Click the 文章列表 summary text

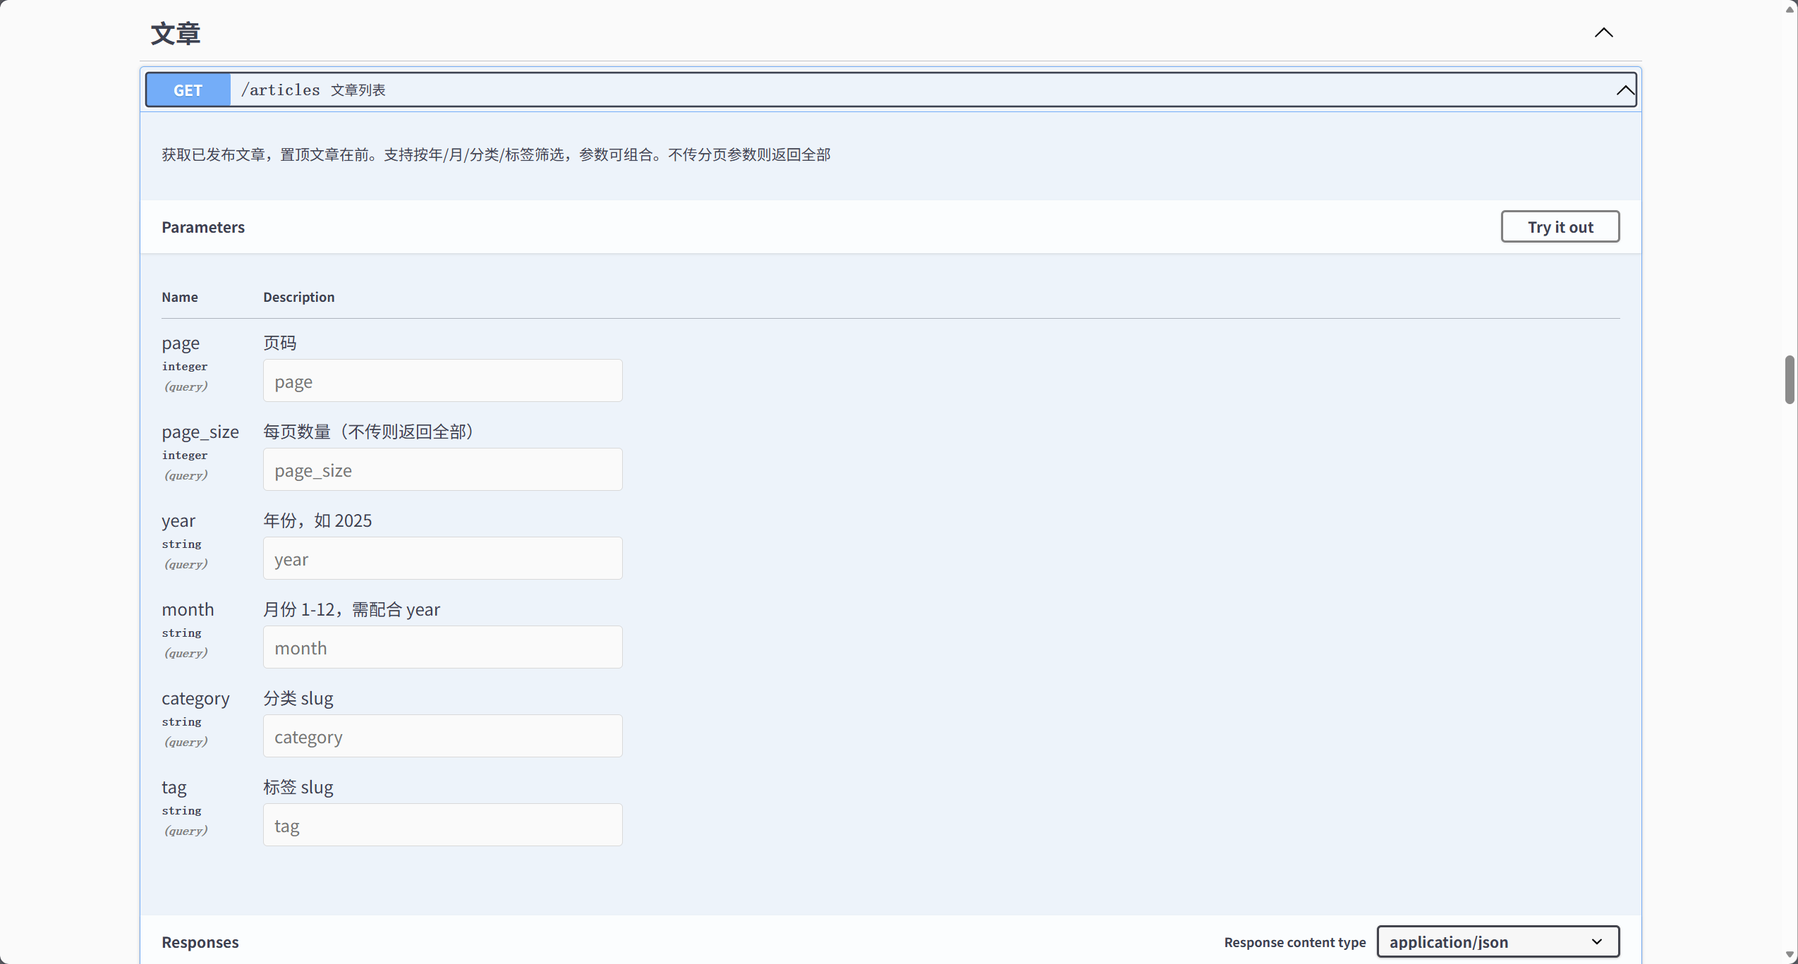[x=358, y=90]
